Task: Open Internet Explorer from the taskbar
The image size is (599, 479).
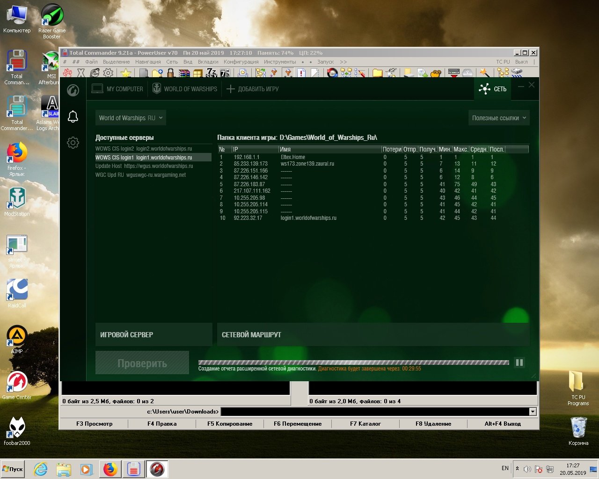Action: coord(41,469)
